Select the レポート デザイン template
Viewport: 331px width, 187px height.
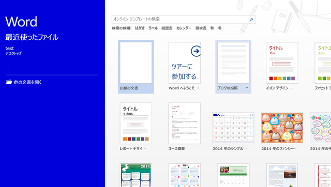136,123
